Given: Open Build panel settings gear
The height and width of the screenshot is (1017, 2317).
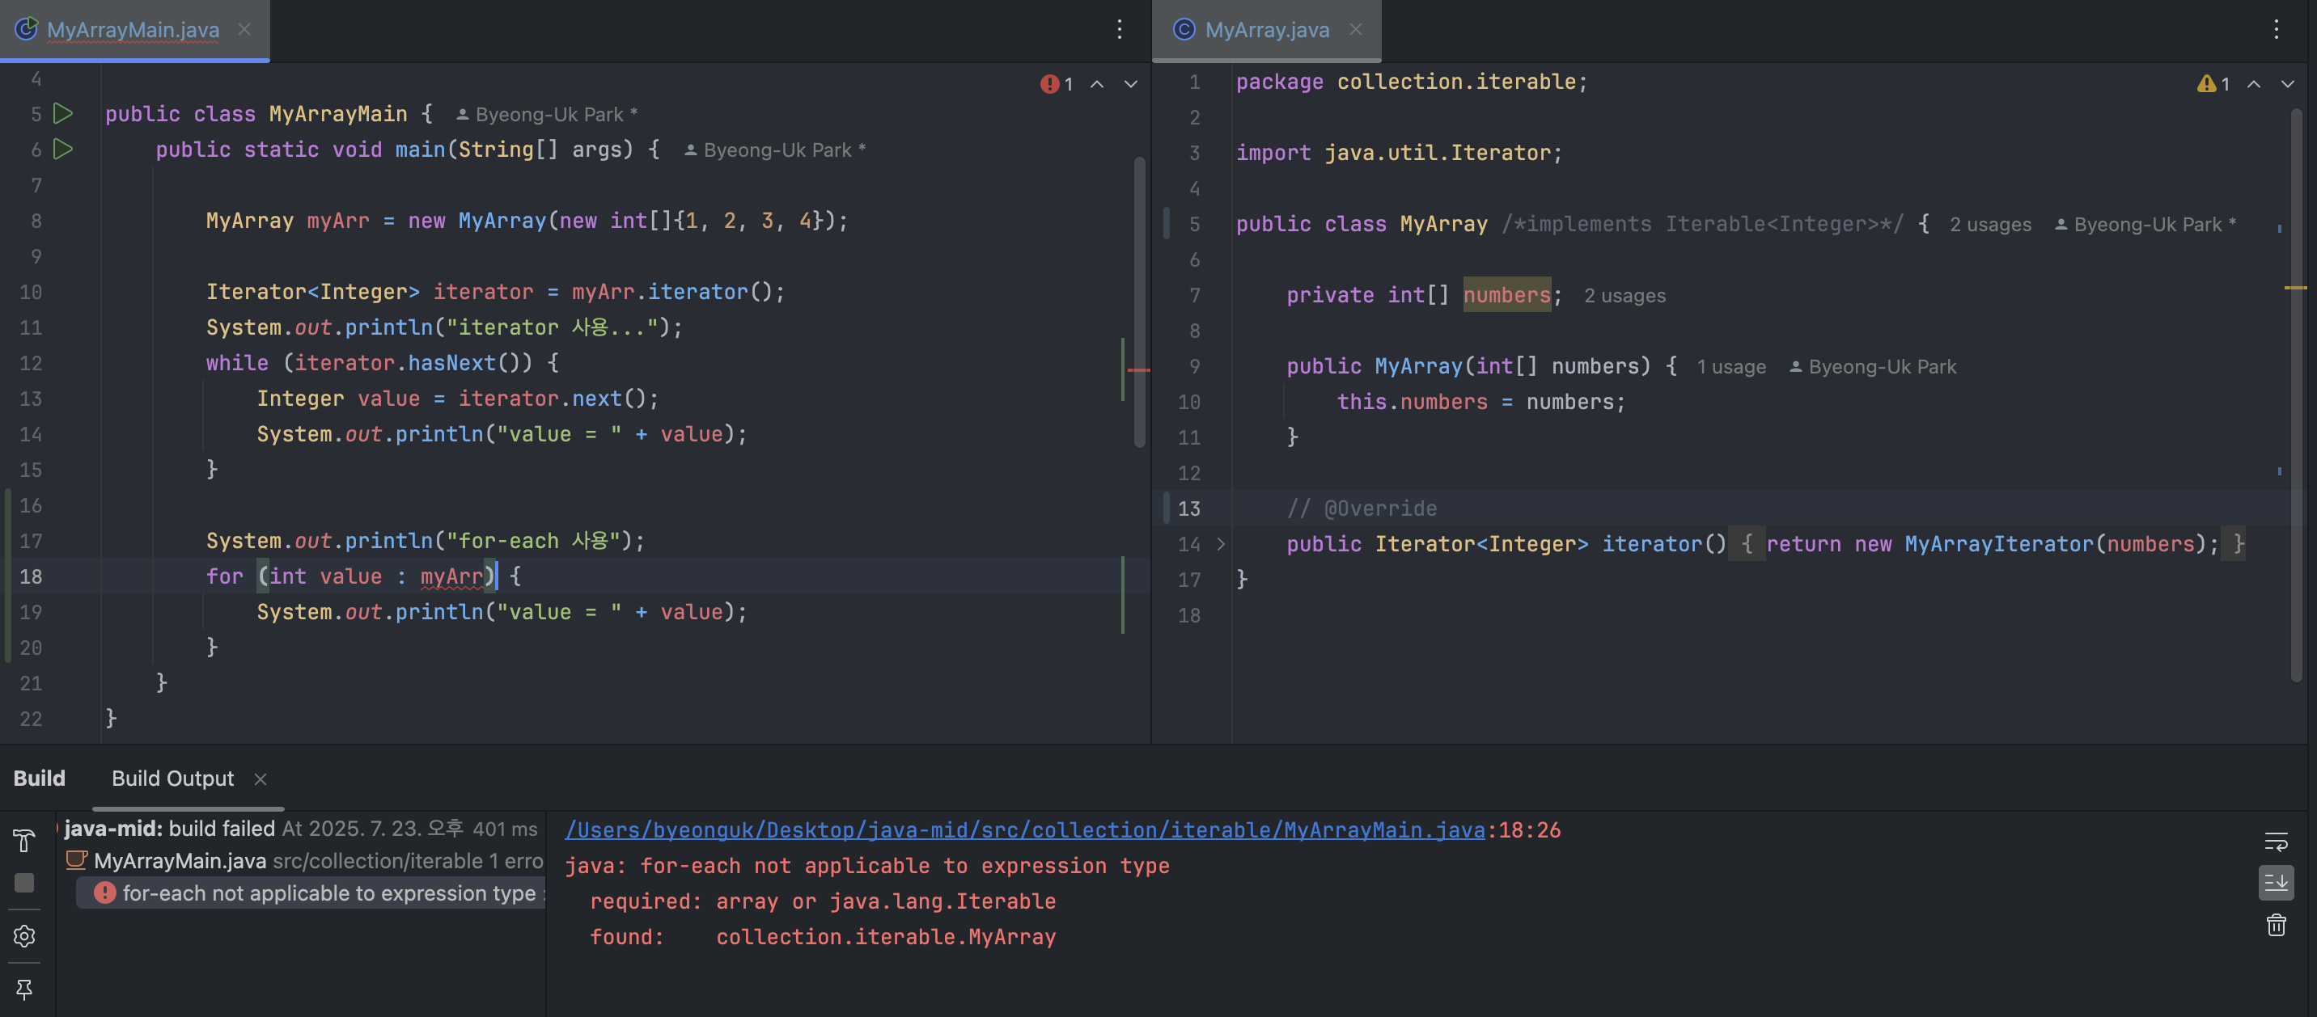Looking at the screenshot, I should tap(24, 936).
